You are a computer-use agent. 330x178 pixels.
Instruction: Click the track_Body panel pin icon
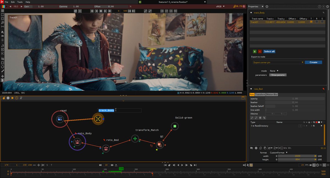[x=323, y=13]
